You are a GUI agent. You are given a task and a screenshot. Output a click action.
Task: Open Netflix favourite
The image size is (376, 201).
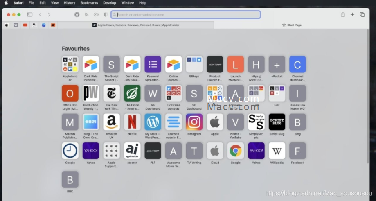(x=132, y=122)
